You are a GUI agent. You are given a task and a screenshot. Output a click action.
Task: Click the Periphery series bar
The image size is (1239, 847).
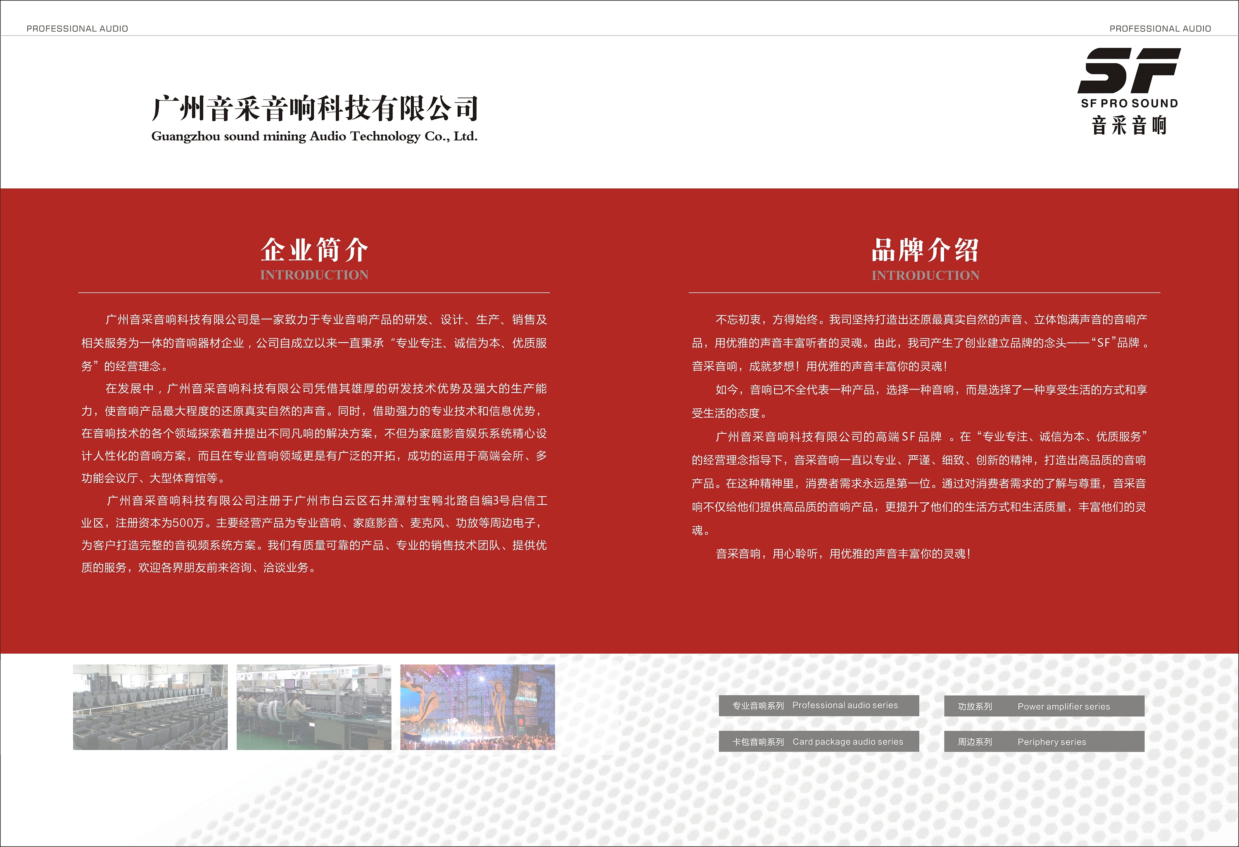tap(1045, 741)
